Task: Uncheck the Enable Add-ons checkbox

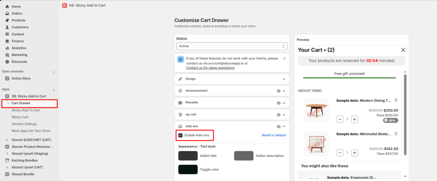Action: [x=181, y=135]
